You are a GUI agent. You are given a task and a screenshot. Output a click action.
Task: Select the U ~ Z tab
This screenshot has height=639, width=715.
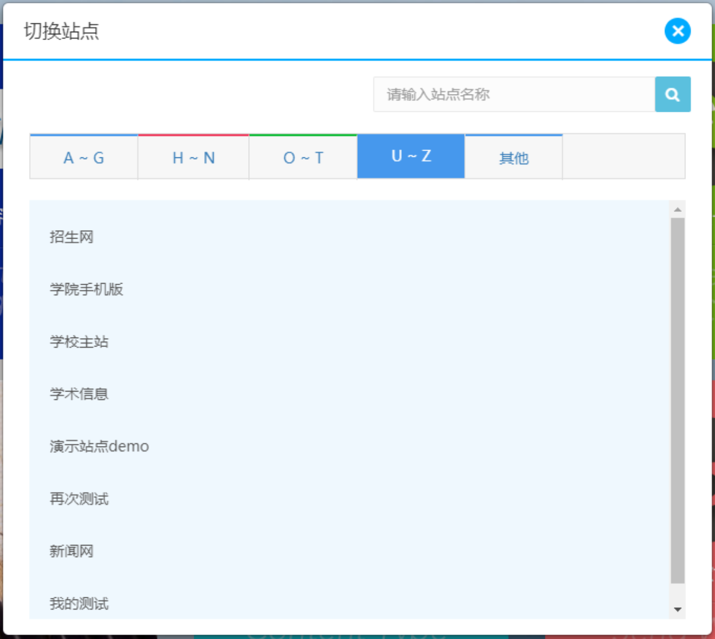point(411,156)
